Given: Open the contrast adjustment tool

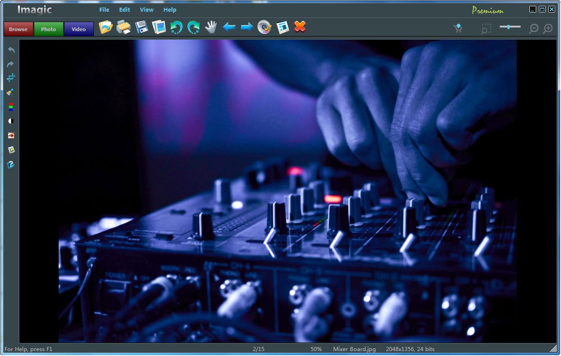Looking at the screenshot, I should [x=11, y=121].
